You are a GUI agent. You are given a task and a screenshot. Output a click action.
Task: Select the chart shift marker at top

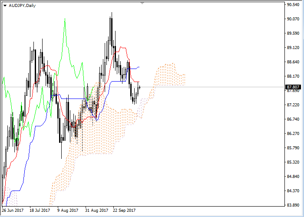pyautogui.click(x=142, y=3)
